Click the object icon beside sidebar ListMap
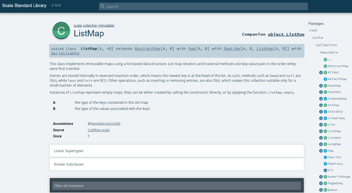 pos(321,131)
